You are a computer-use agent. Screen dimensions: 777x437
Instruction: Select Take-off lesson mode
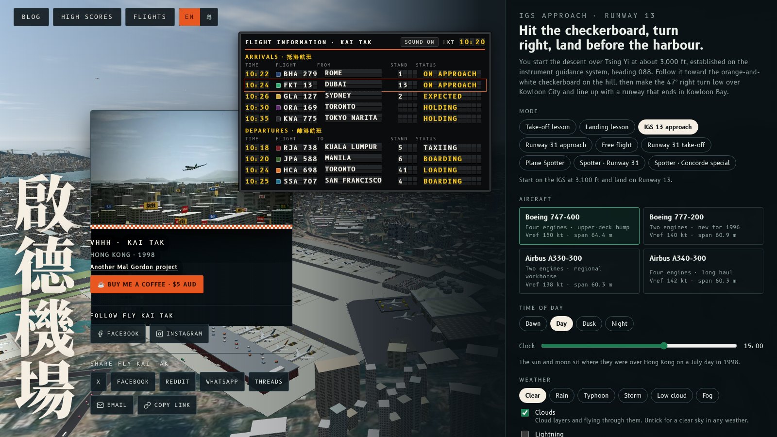(x=547, y=127)
